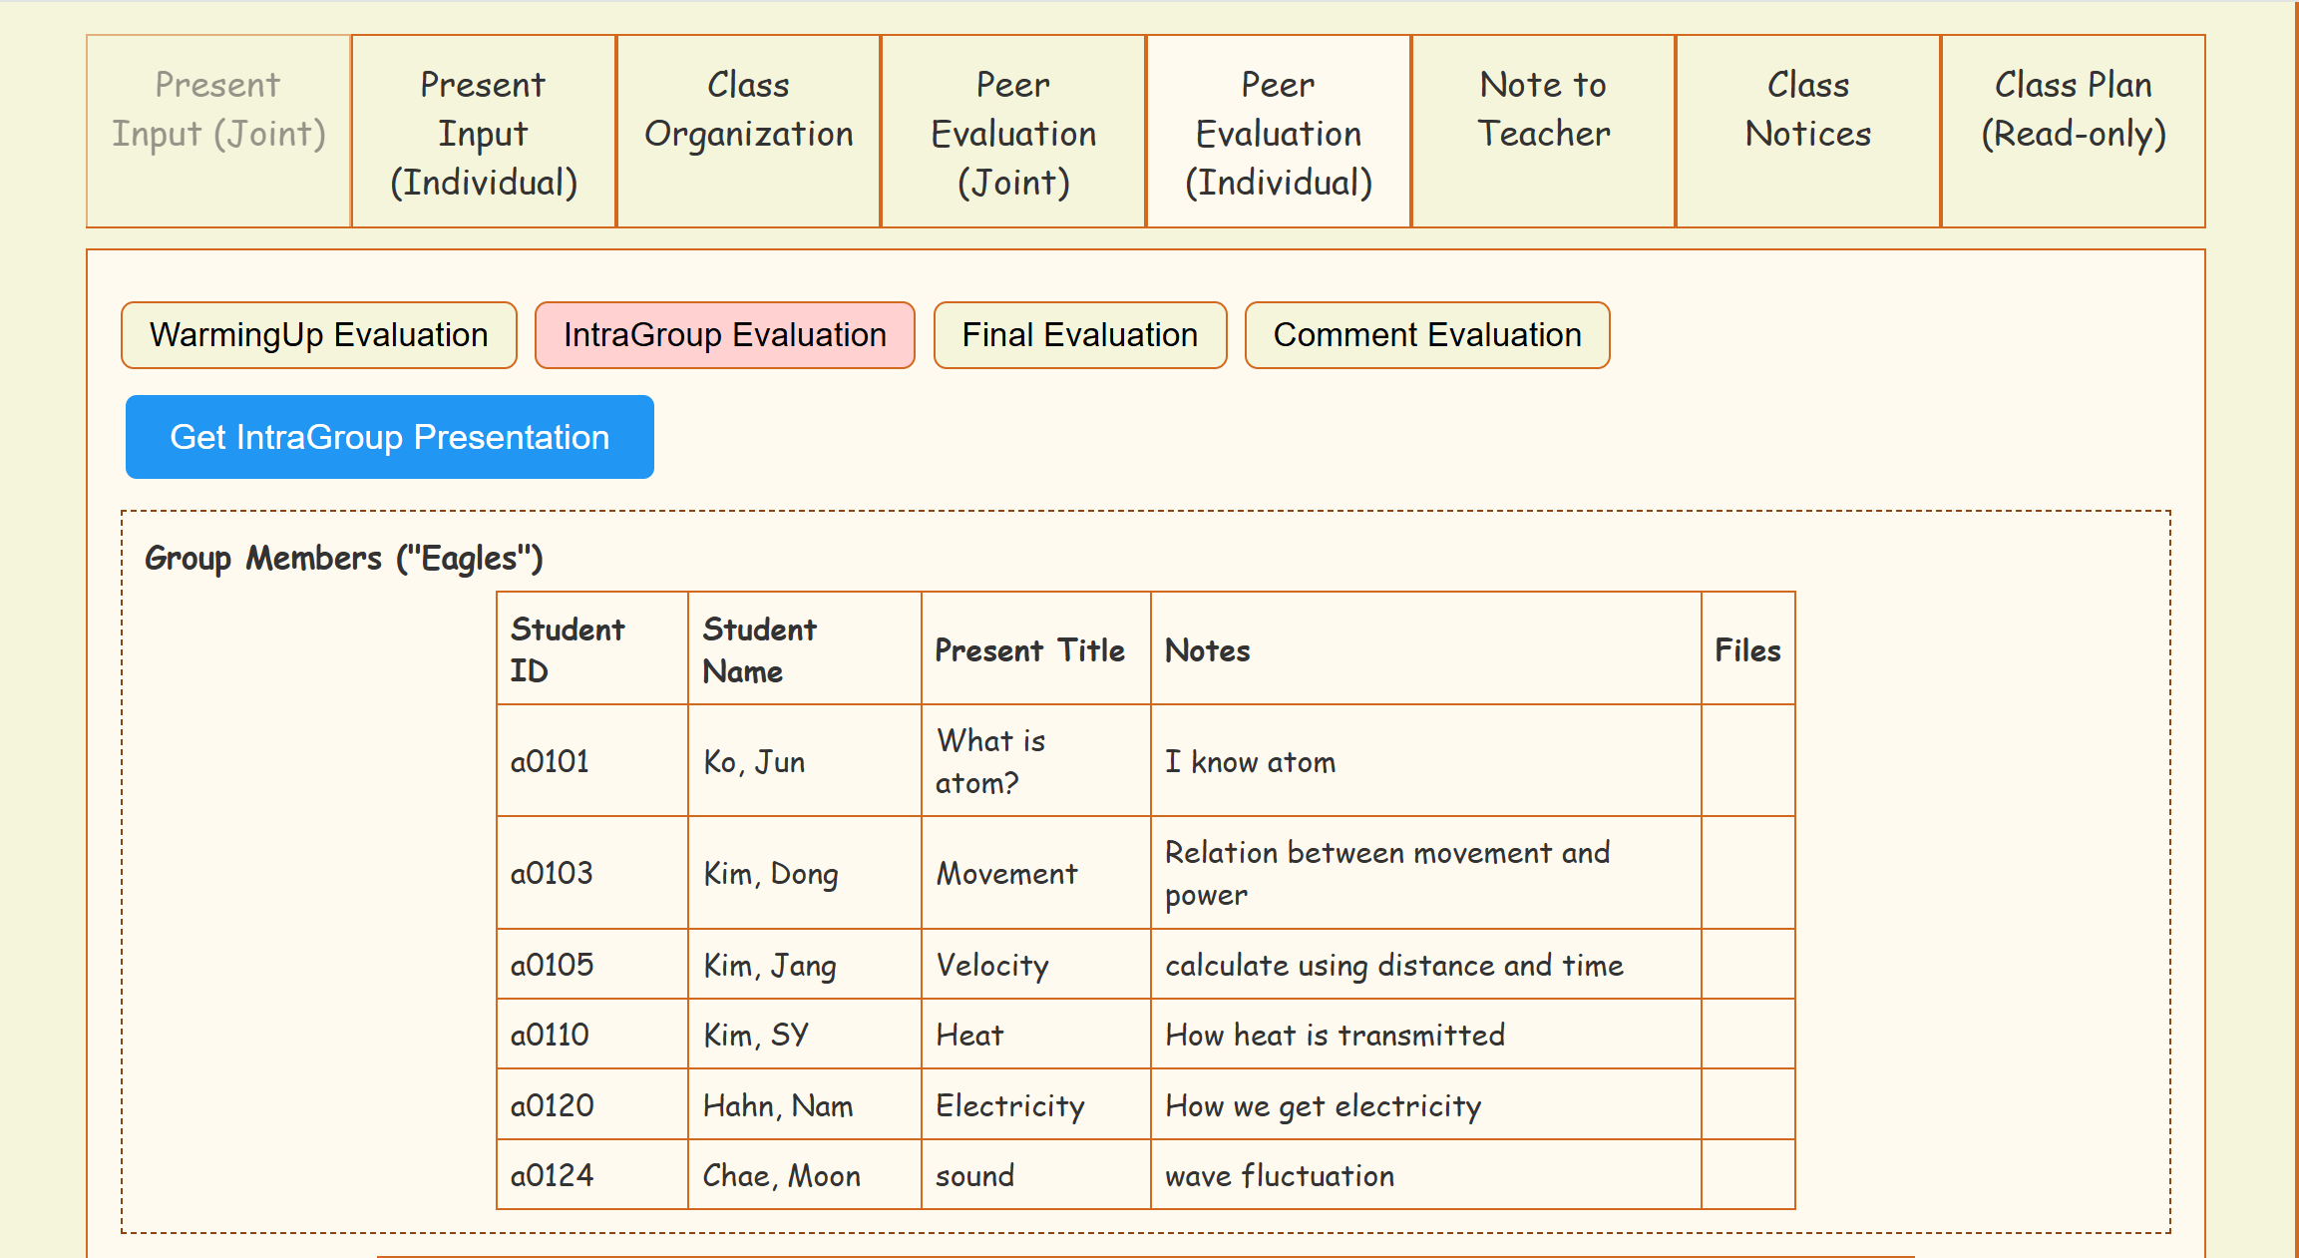2299x1258 pixels.
Task: Click the Files column header
Action: pyautogui.click(x=1746, y=650)
